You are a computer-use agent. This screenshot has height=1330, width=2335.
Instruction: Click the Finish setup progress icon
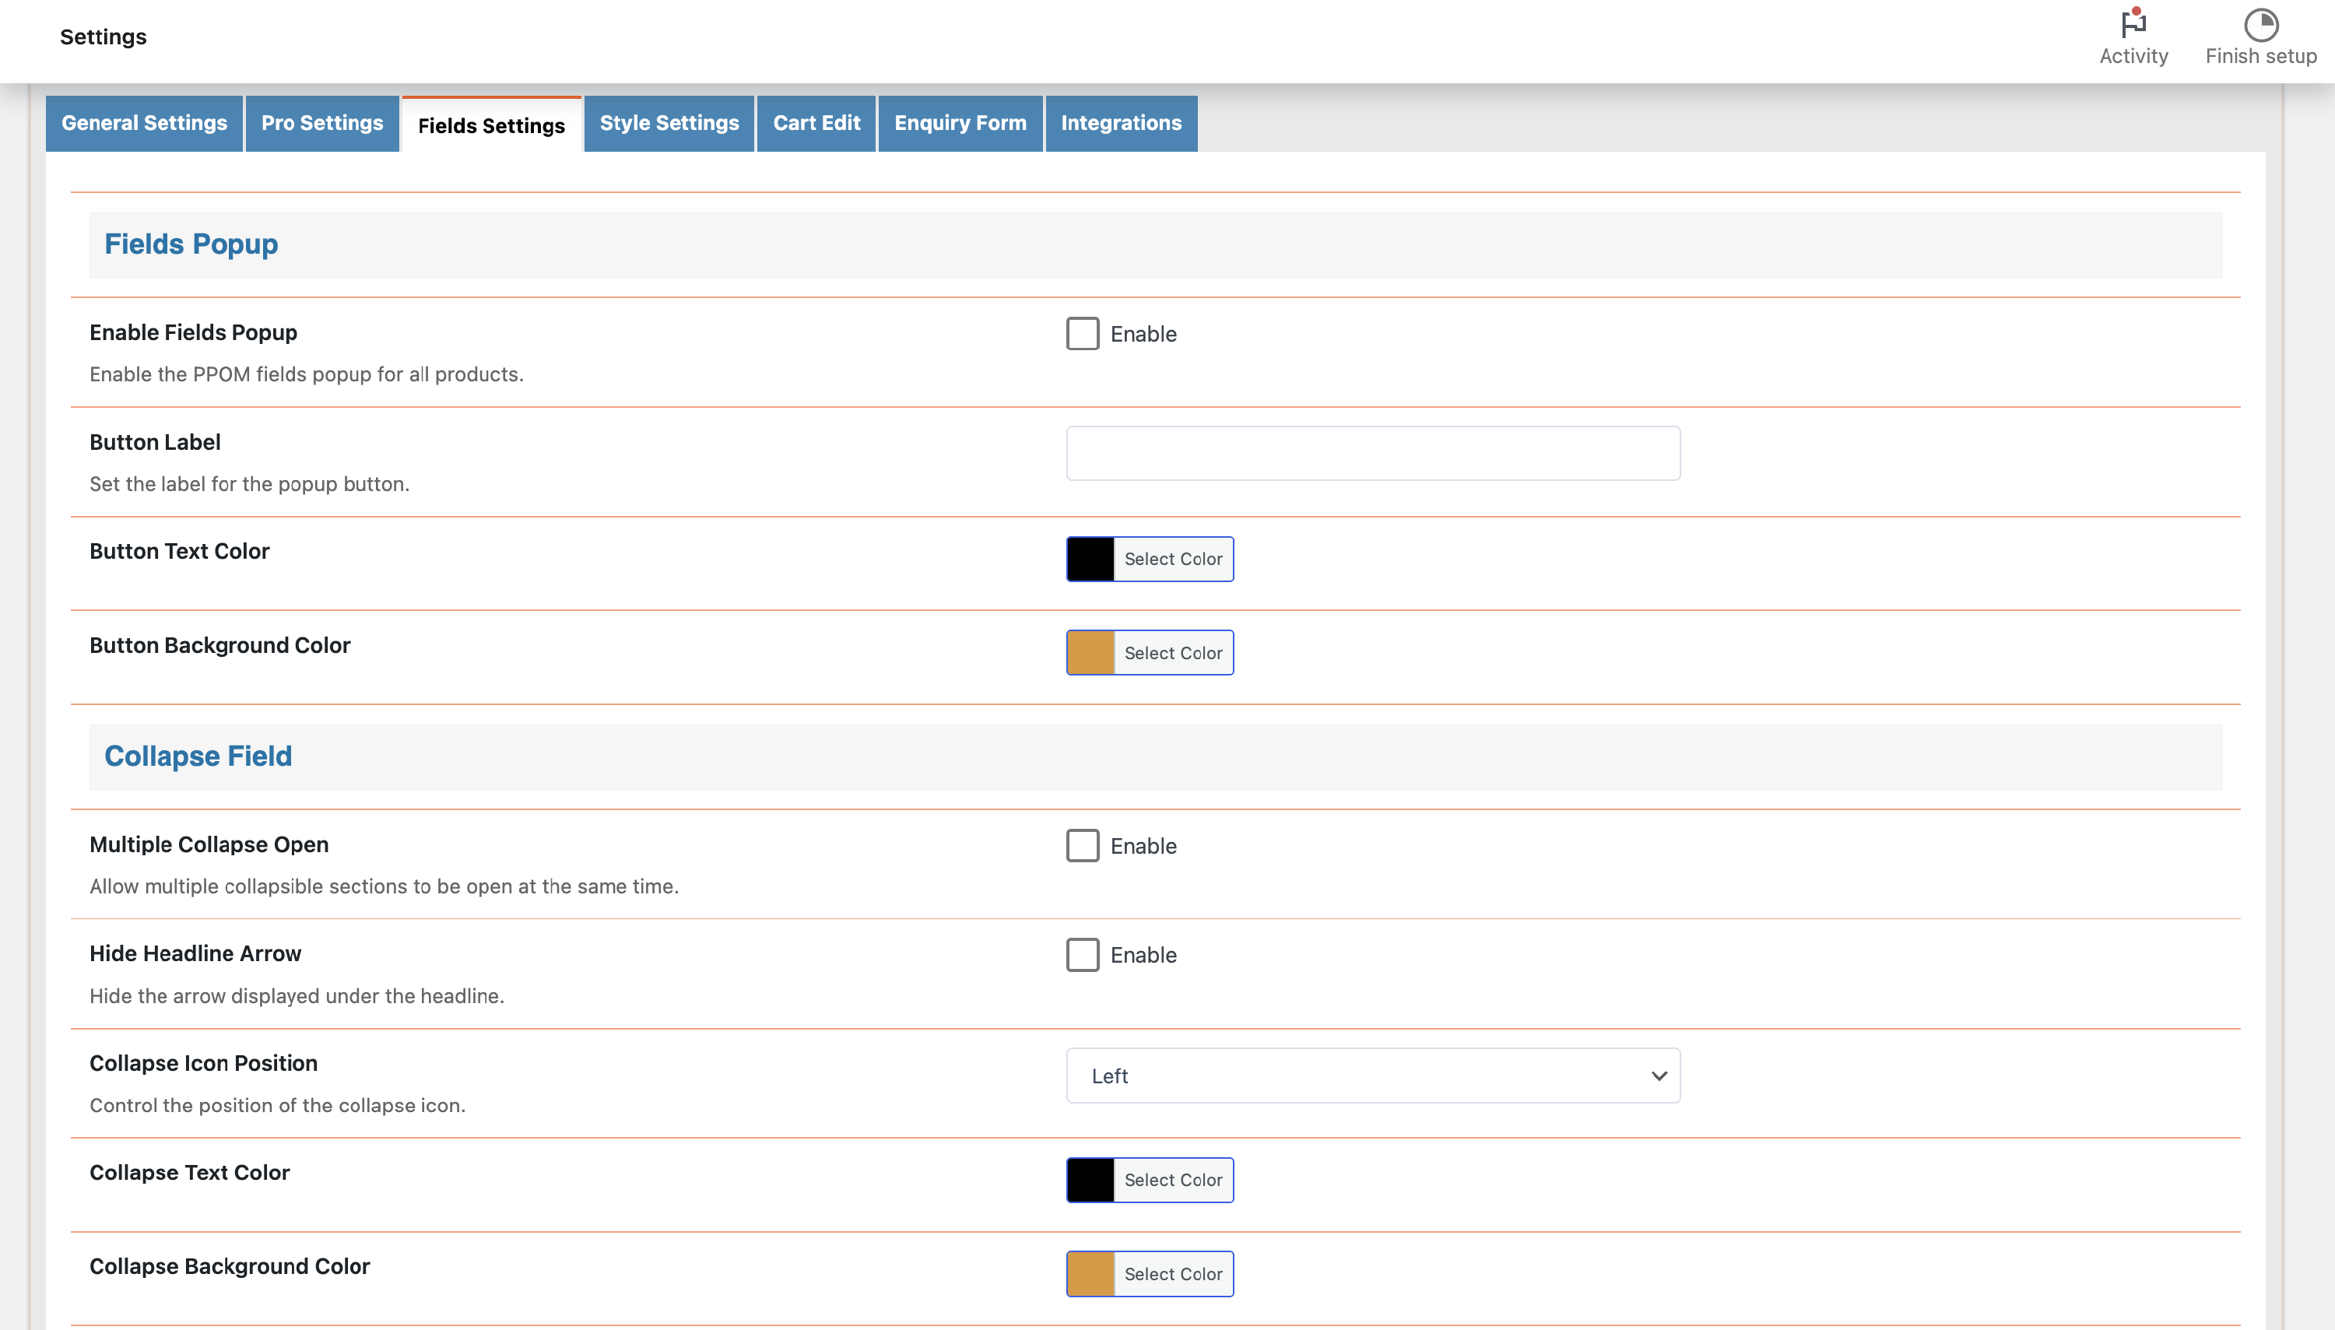tap(2260, 26)
